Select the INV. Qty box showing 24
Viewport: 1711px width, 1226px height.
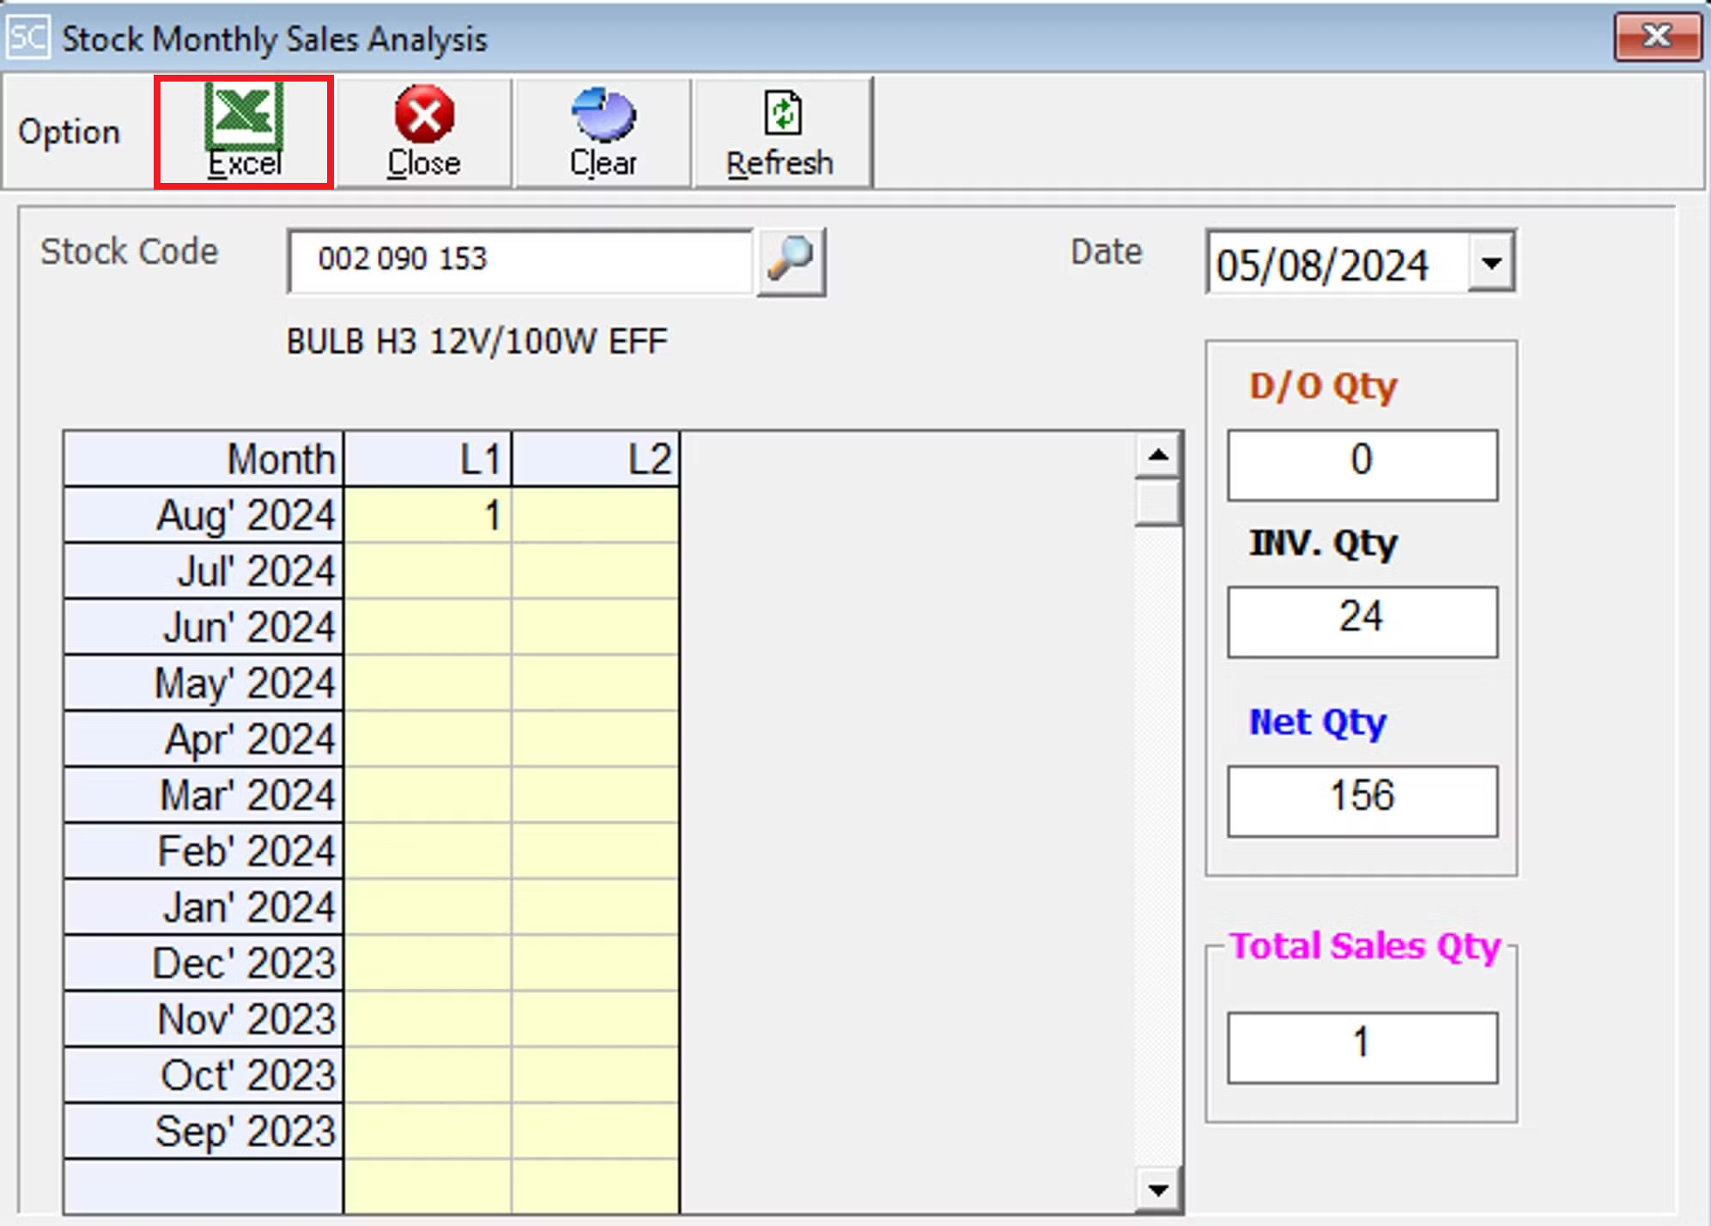1362,622
